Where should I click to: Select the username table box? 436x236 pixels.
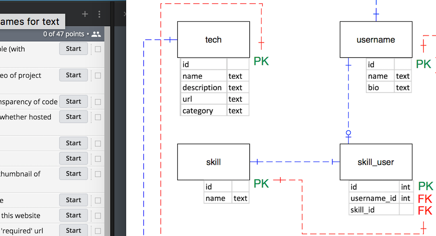(x=376, y=40)
